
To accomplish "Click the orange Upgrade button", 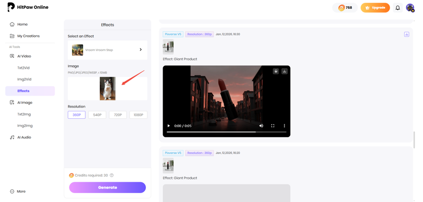I will (375, 8).
